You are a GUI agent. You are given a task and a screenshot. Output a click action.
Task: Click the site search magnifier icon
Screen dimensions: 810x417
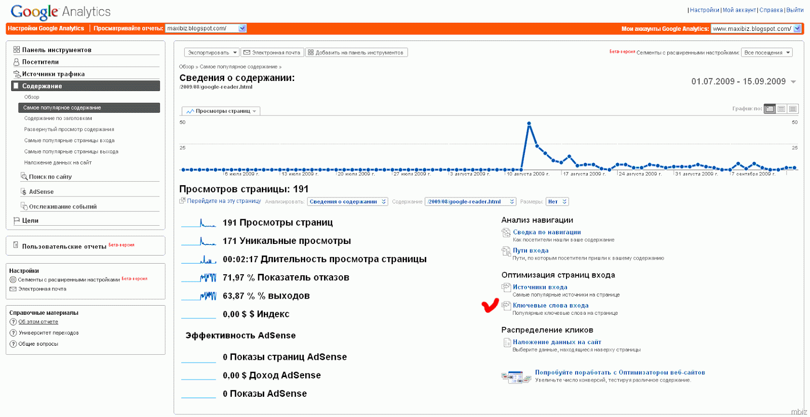24,176
